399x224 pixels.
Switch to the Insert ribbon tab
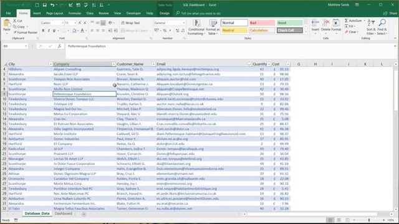[x=37, y=13]
